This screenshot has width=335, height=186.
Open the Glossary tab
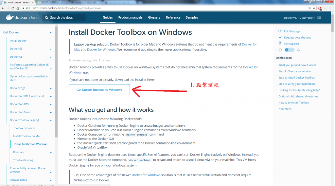point(154,18)
